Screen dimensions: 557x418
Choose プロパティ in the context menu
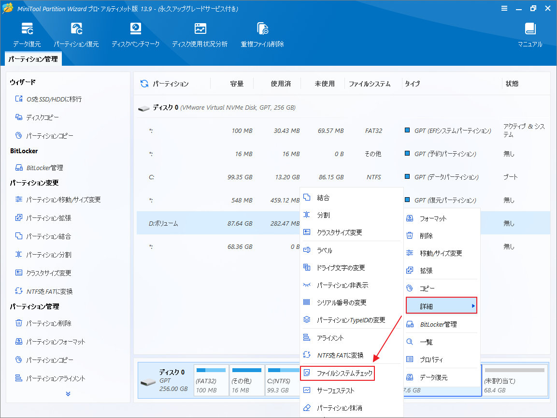(x=442, y=360)
